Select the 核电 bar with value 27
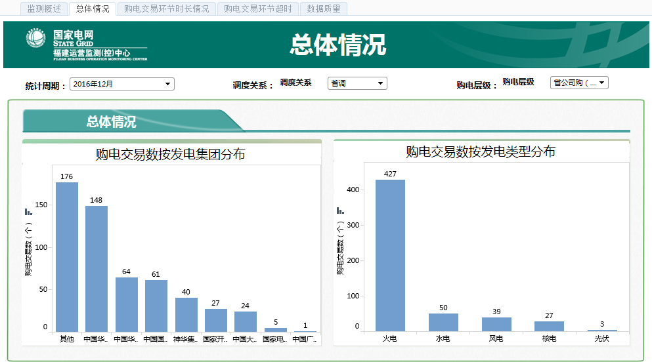652x364 pixels. [549, 326]
